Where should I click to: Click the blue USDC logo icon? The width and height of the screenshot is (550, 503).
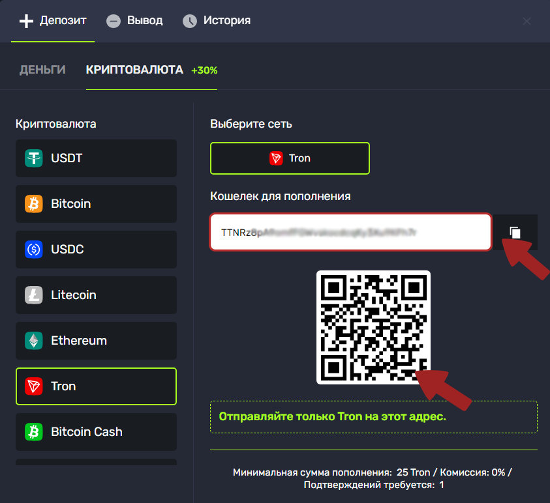click(x=34, y=250)
